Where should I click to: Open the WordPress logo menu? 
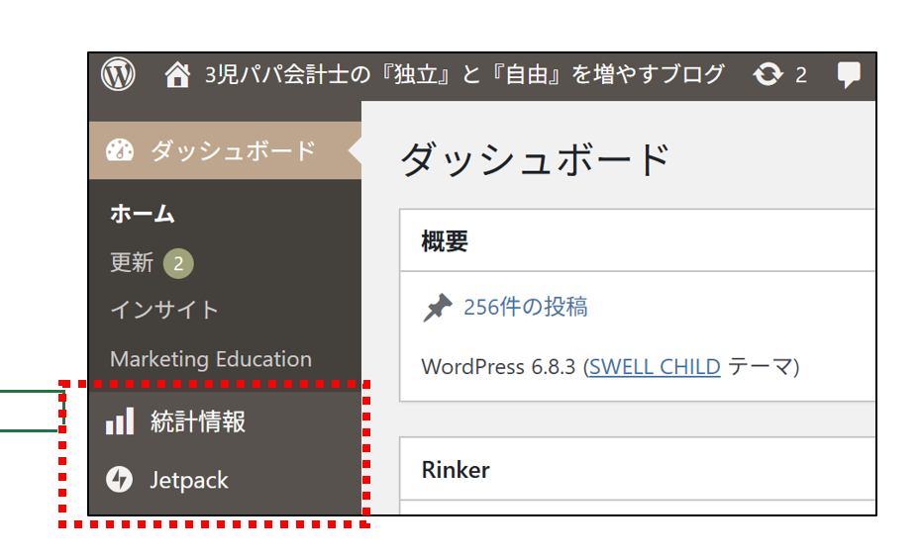coord(119,74)
